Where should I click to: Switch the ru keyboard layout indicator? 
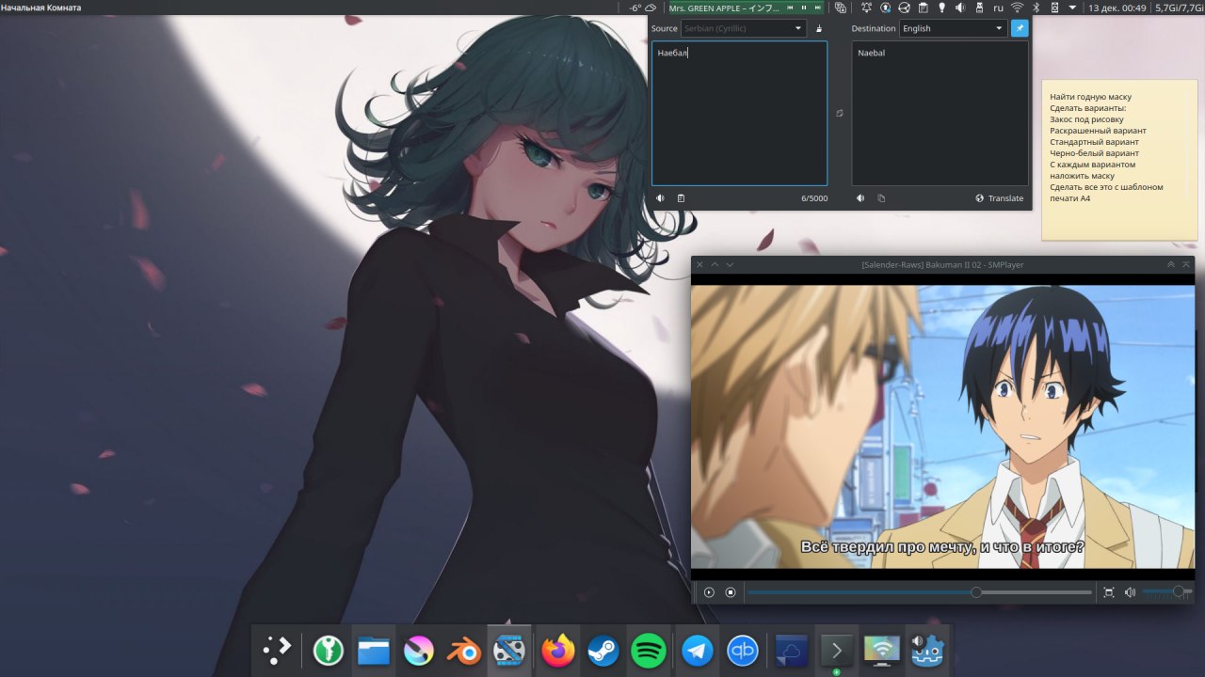(998, 8)
